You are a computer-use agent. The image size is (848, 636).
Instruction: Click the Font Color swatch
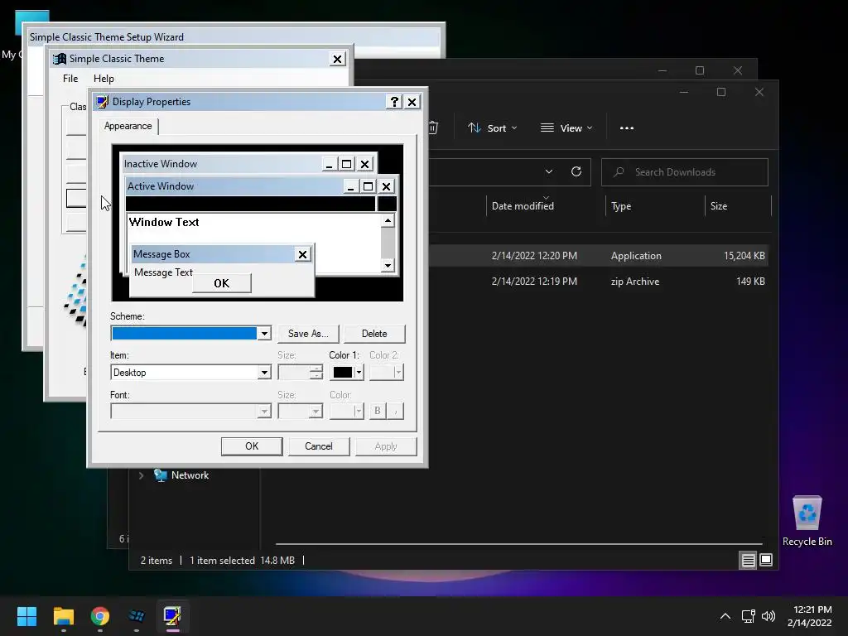[x=347, y=412]
